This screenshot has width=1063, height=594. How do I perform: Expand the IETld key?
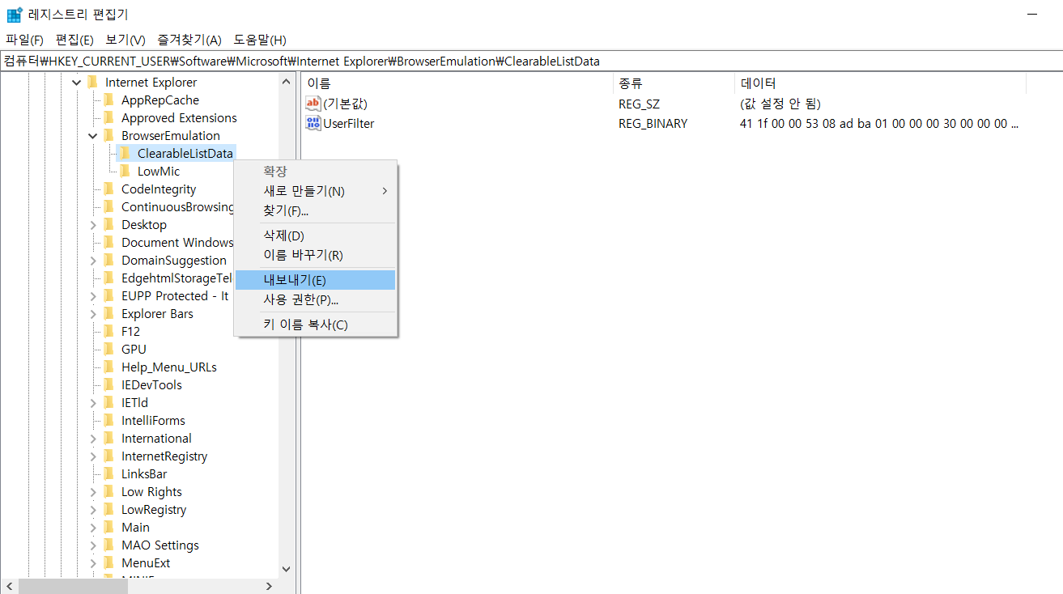[93, 403]
